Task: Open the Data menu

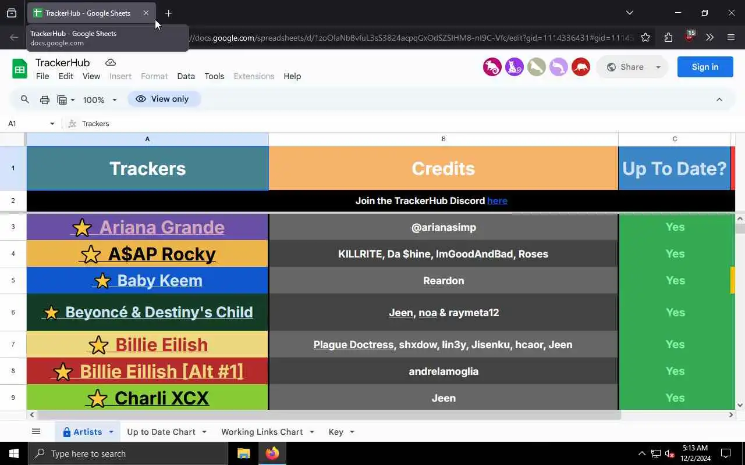Action: (186, 76)
